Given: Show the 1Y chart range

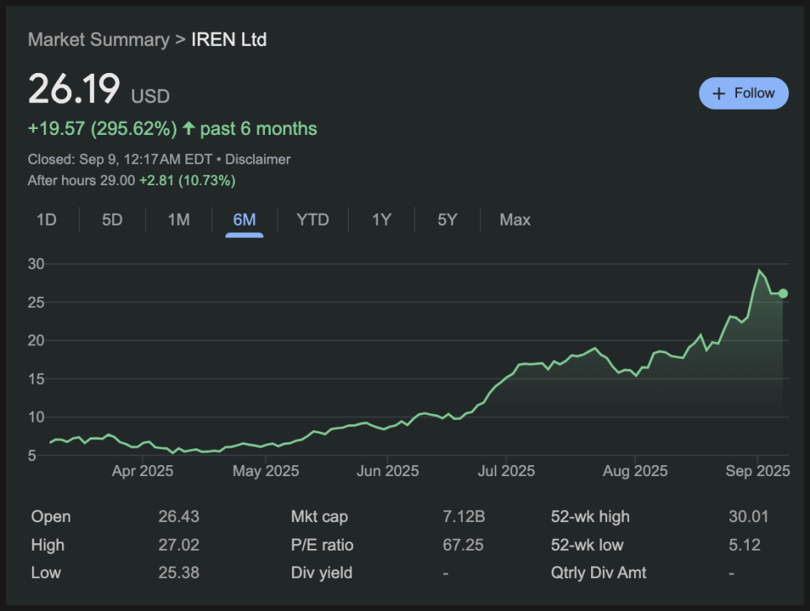Looking at the screenshot, I should (x=382, y=220).
